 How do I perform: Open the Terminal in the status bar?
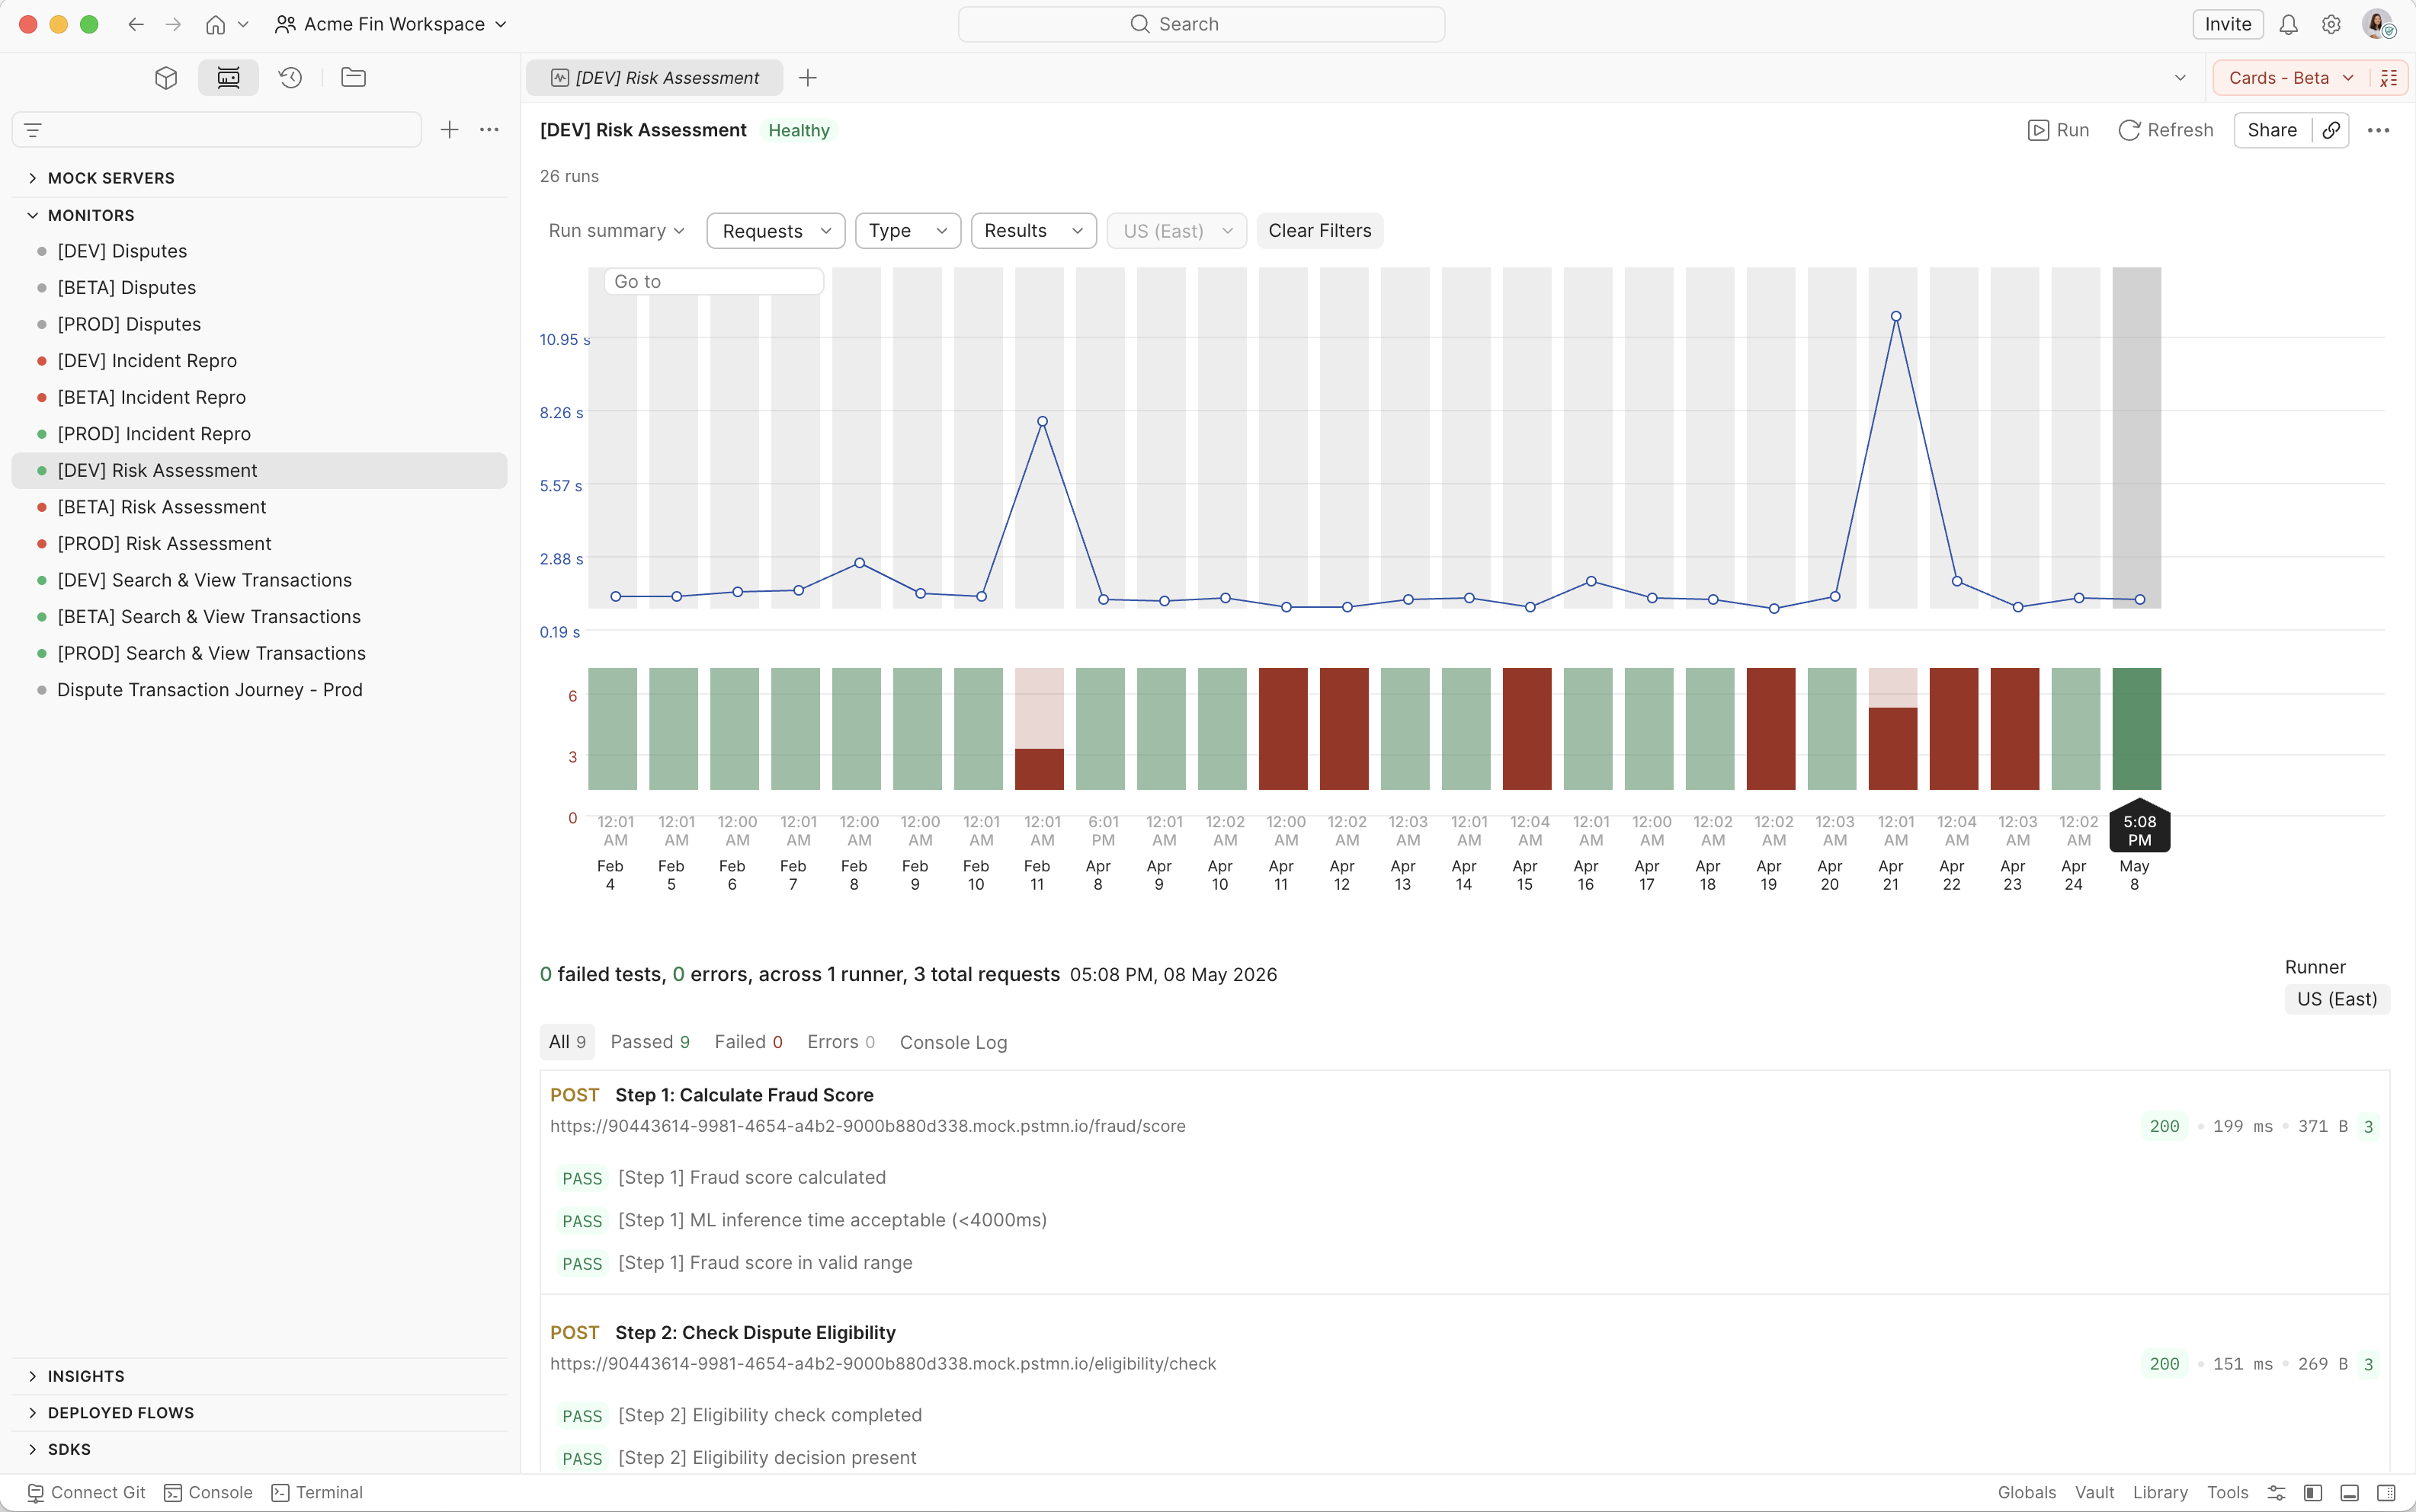(x=317, y=1492)
